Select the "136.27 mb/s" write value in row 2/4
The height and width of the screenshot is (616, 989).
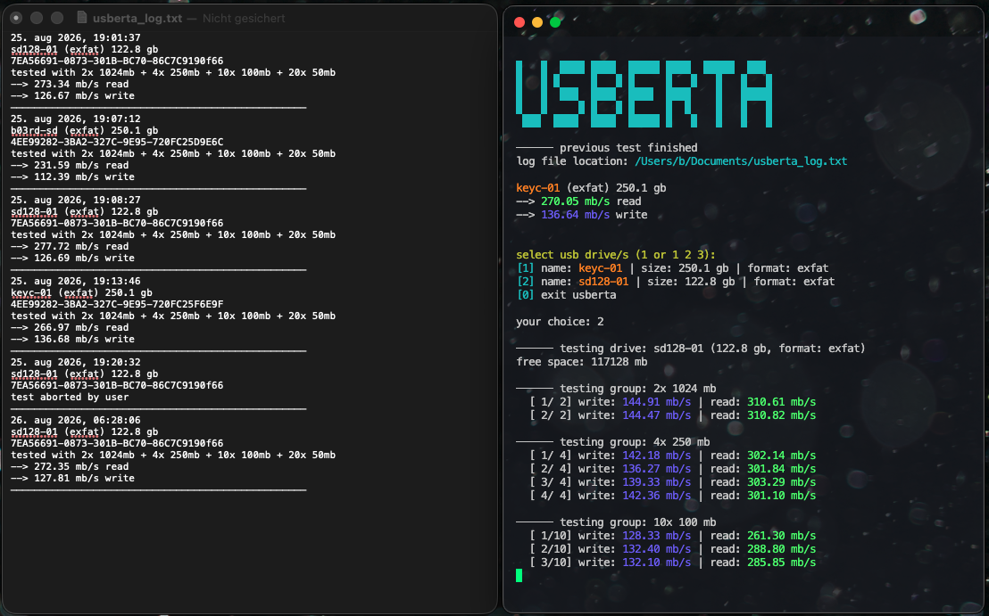656,469
